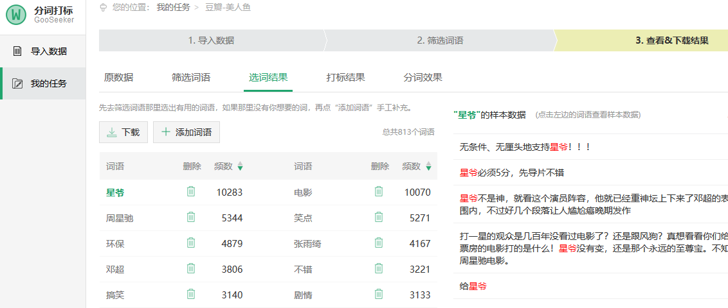Delete the word 张雨绮 using trash icon
Viewport: 728px width, 308px height.
(x=379, y=243)
